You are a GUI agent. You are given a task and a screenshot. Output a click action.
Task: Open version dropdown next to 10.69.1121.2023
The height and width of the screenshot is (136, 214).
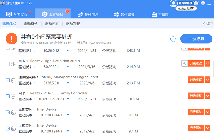[68, 99]
